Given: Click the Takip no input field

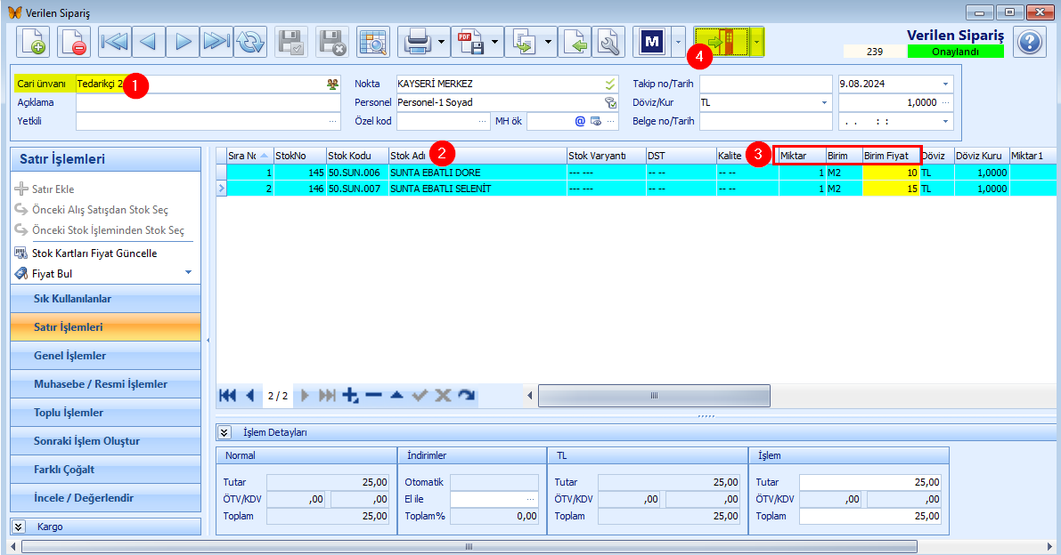Looking at the screenshot, I should (766, 84).
